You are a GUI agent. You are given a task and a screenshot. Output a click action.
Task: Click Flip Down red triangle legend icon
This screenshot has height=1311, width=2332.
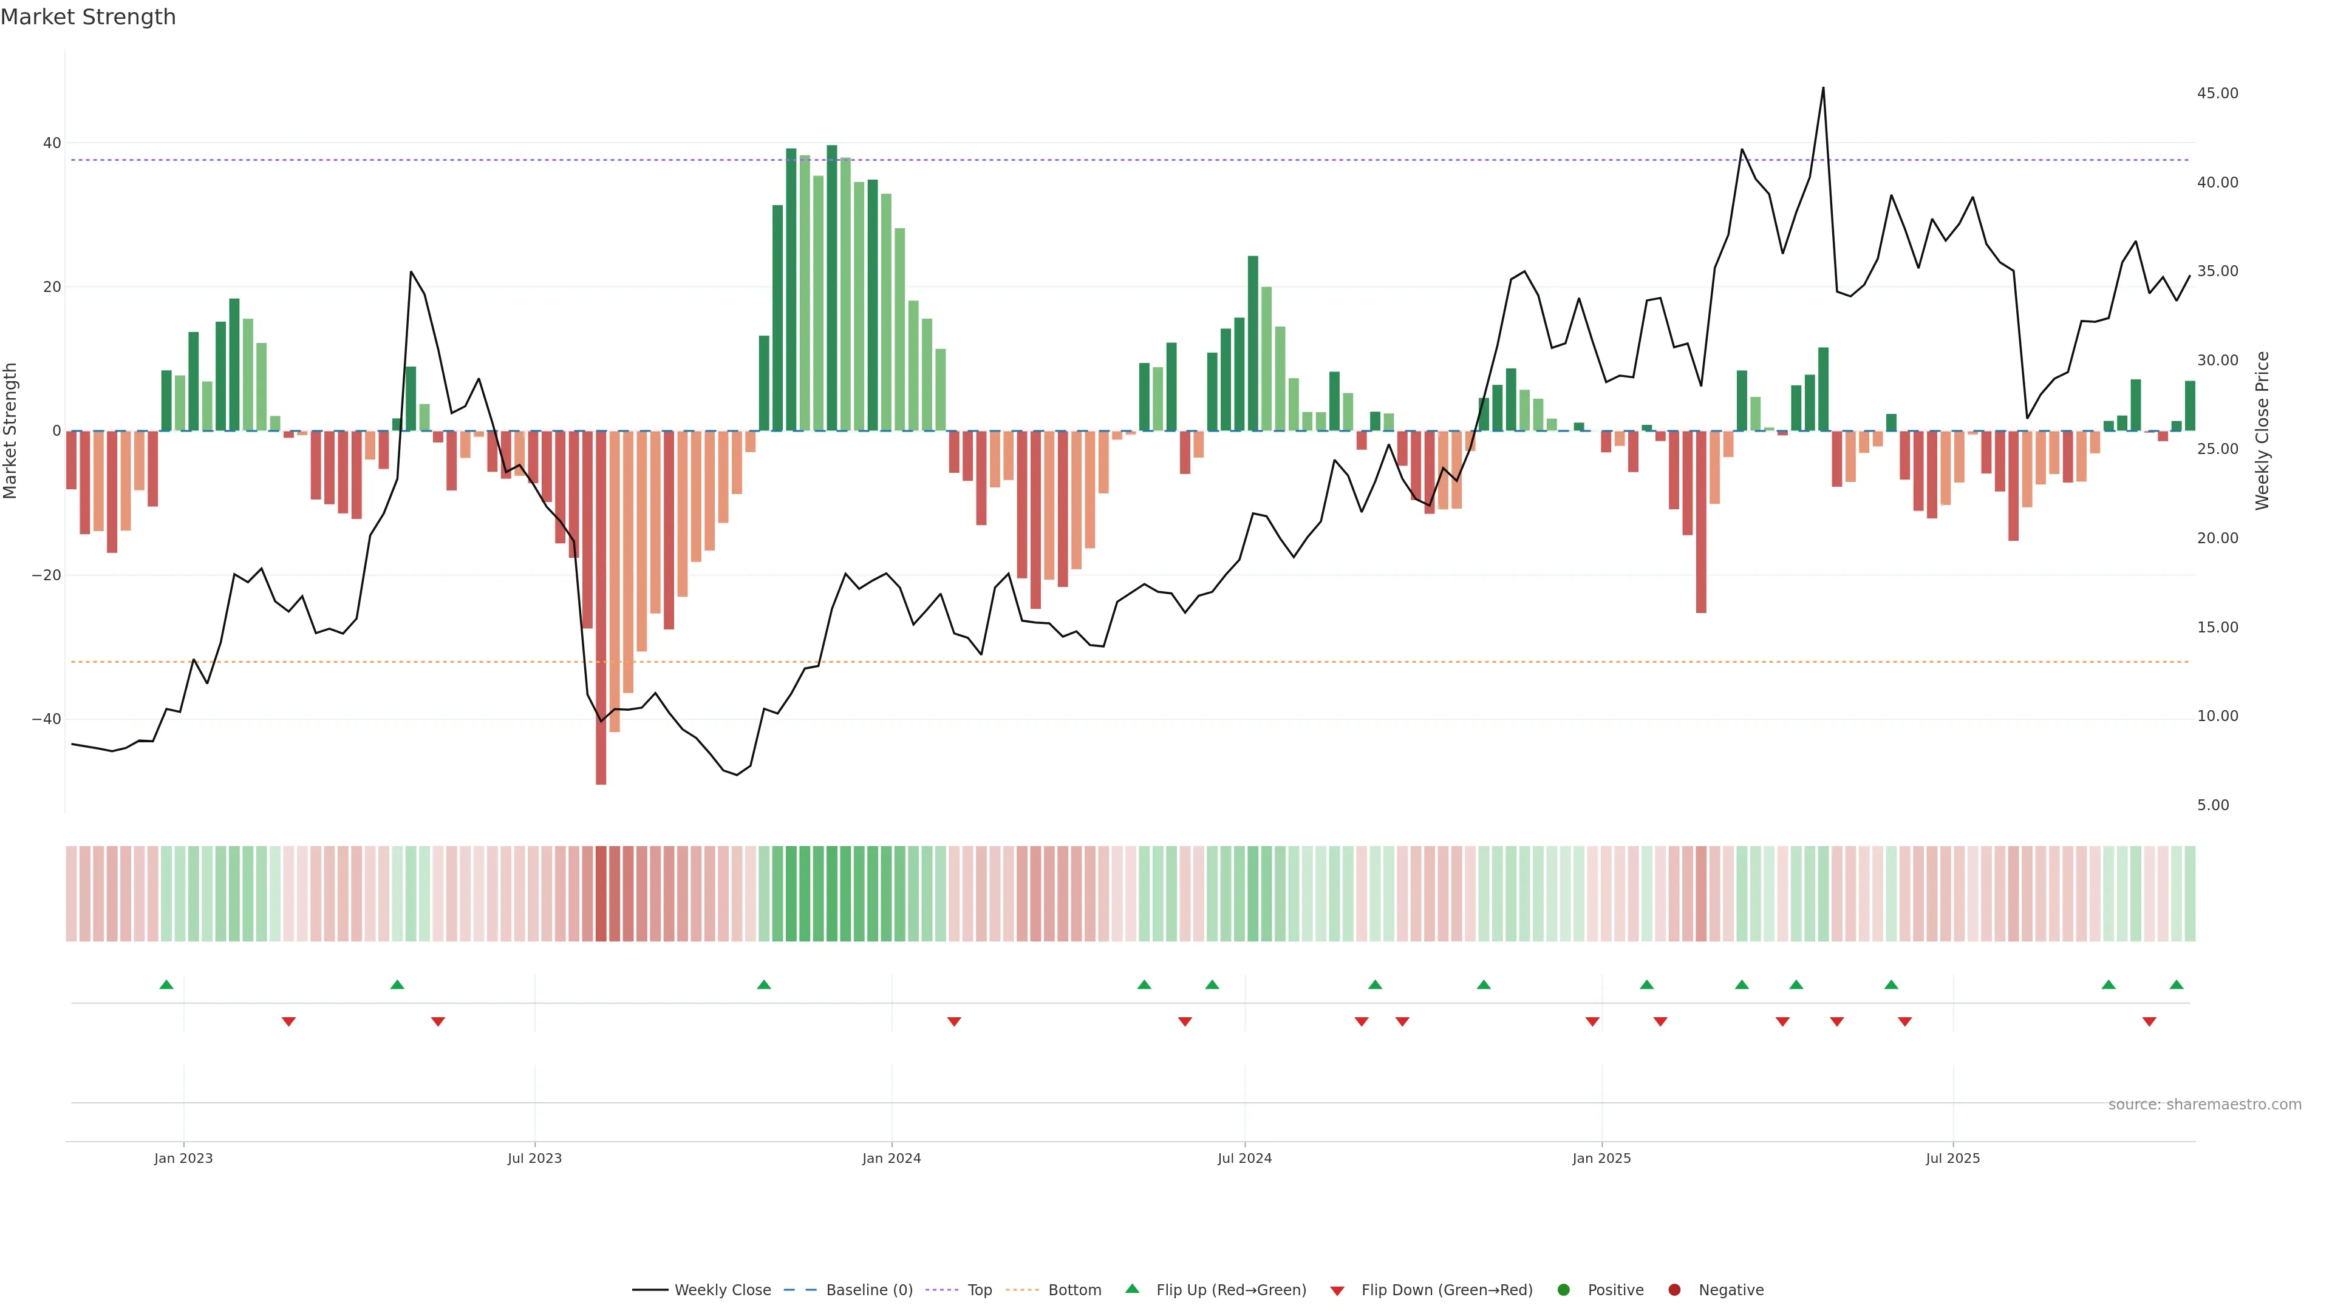[1337, 1291]
